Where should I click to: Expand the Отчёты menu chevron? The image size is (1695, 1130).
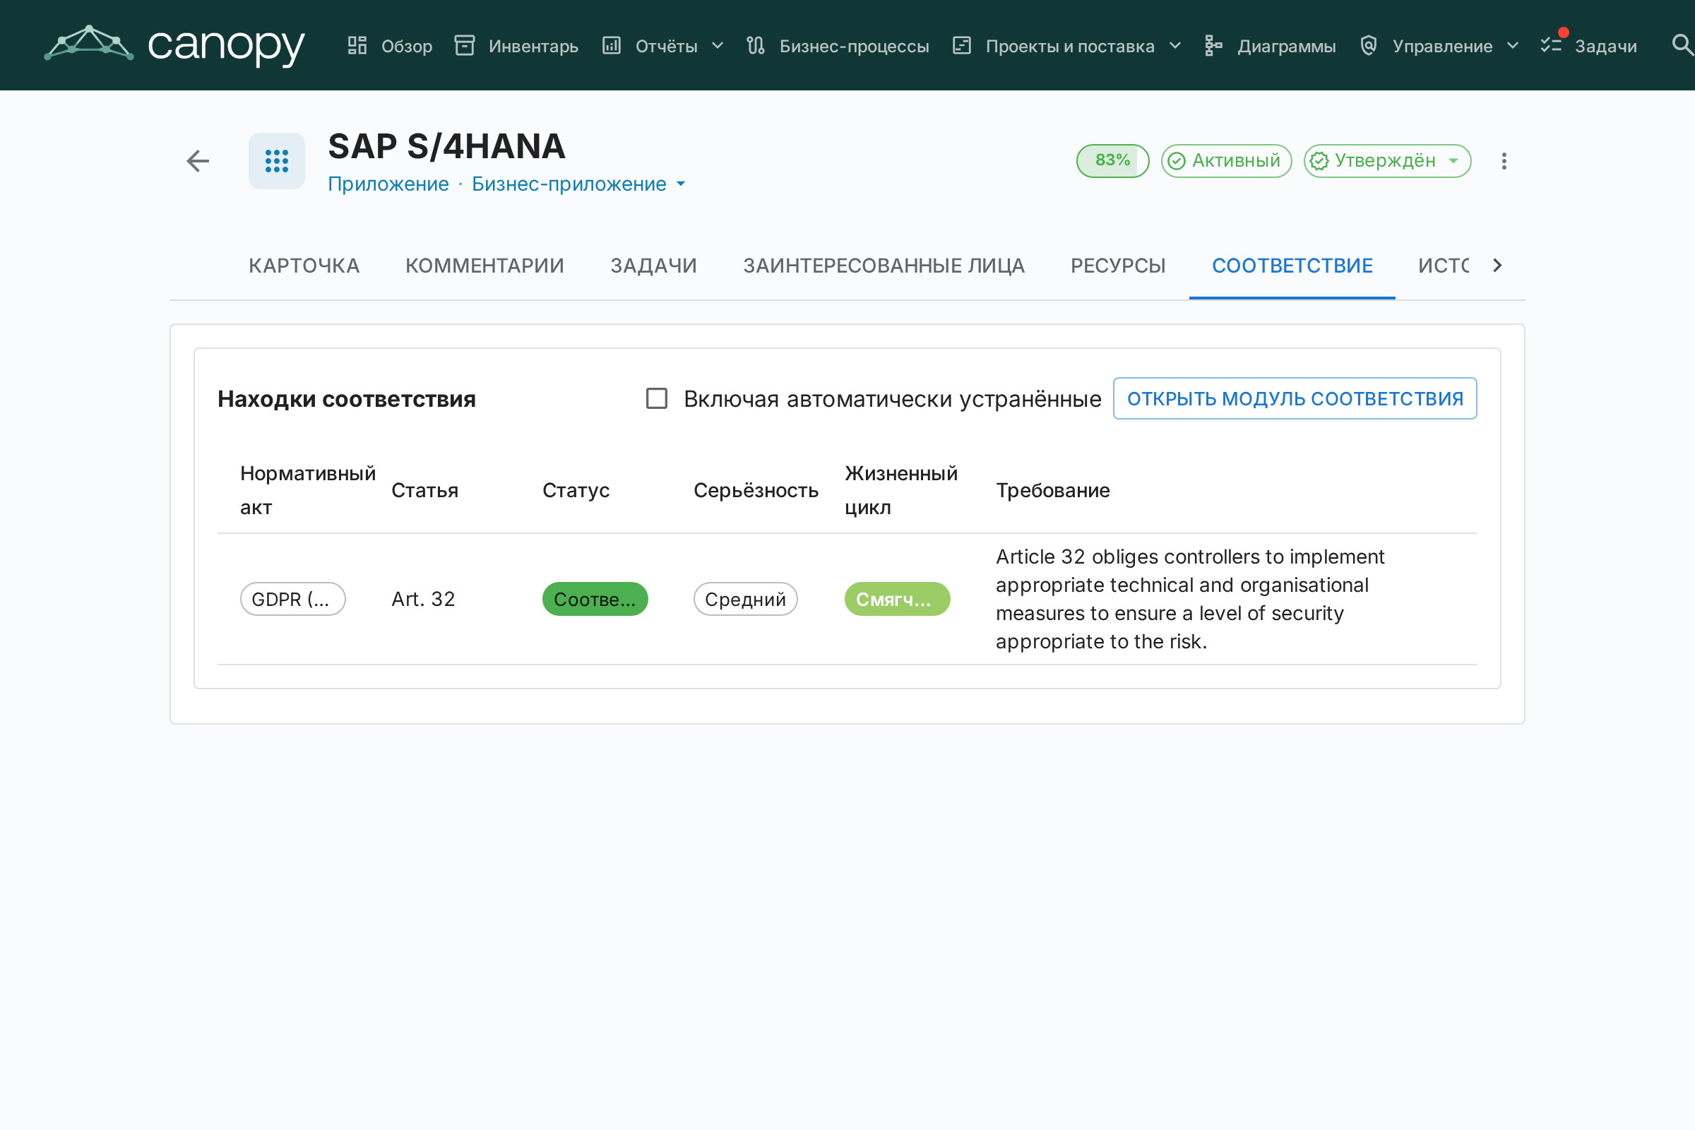718,45
